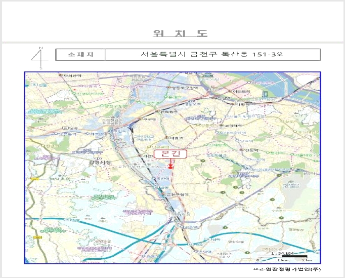
Task: Click the 위치도 page title
Action: click(180, 33)
